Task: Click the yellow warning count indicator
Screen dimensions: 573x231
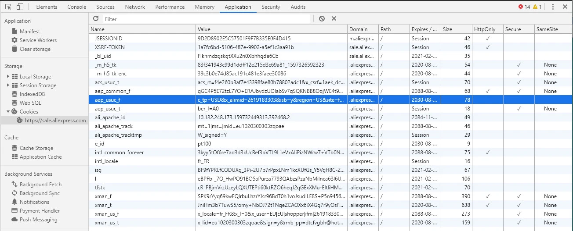Action: coord(537,7)
